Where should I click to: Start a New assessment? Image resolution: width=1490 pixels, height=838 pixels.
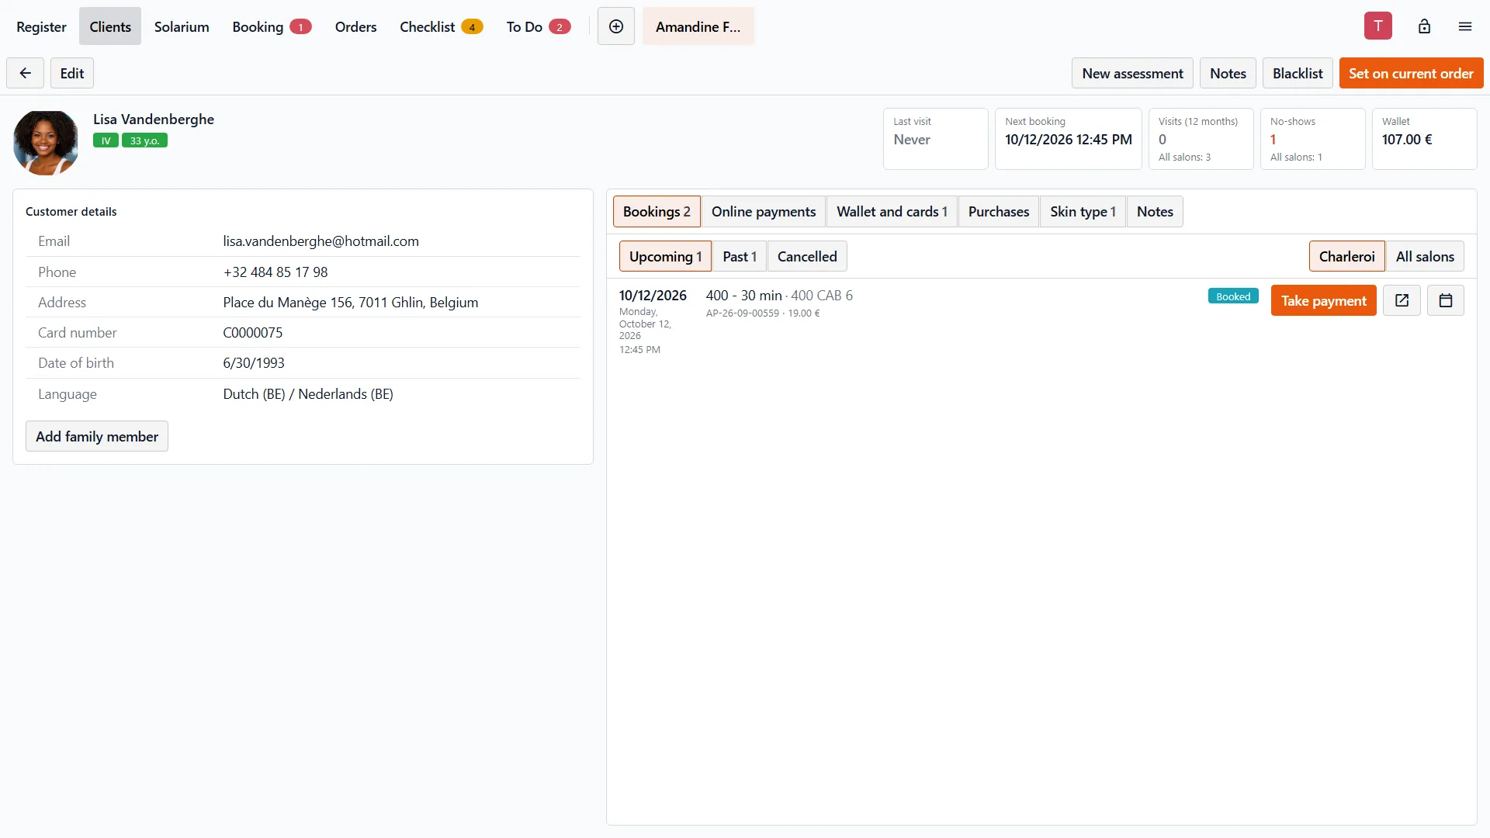(x=1132, y=73)
